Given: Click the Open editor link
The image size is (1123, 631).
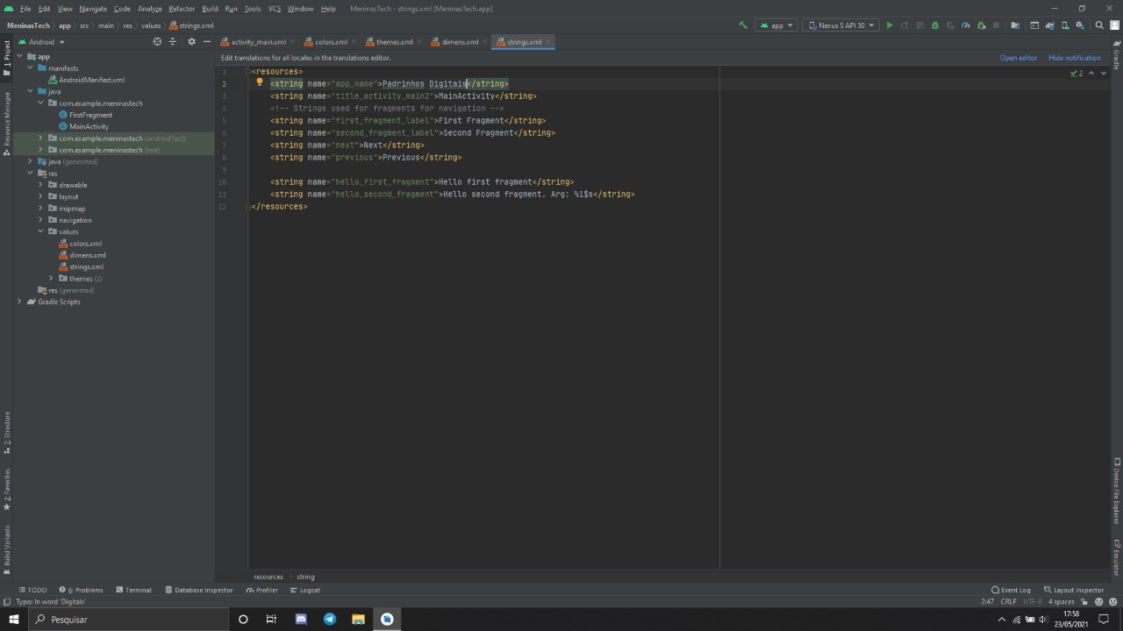Looking at the screenshot, I should pos(1018,58).
